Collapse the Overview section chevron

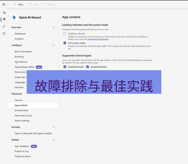tap(53, 27)
